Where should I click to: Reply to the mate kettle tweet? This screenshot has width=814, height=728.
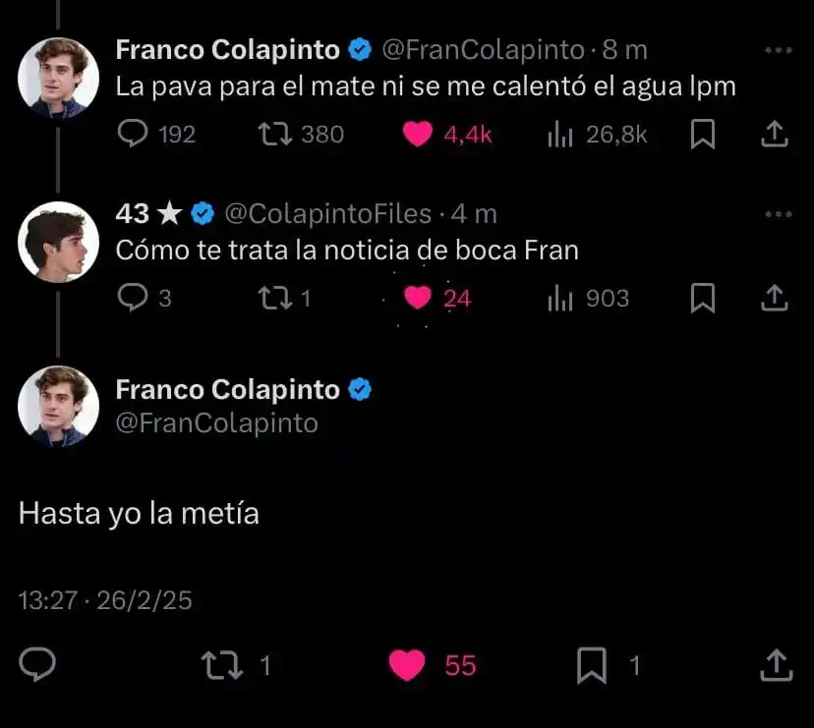point(132,134)
